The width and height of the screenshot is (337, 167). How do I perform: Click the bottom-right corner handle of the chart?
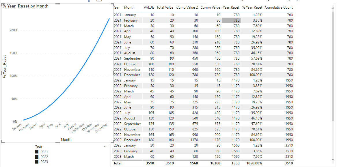coord(112,141)
